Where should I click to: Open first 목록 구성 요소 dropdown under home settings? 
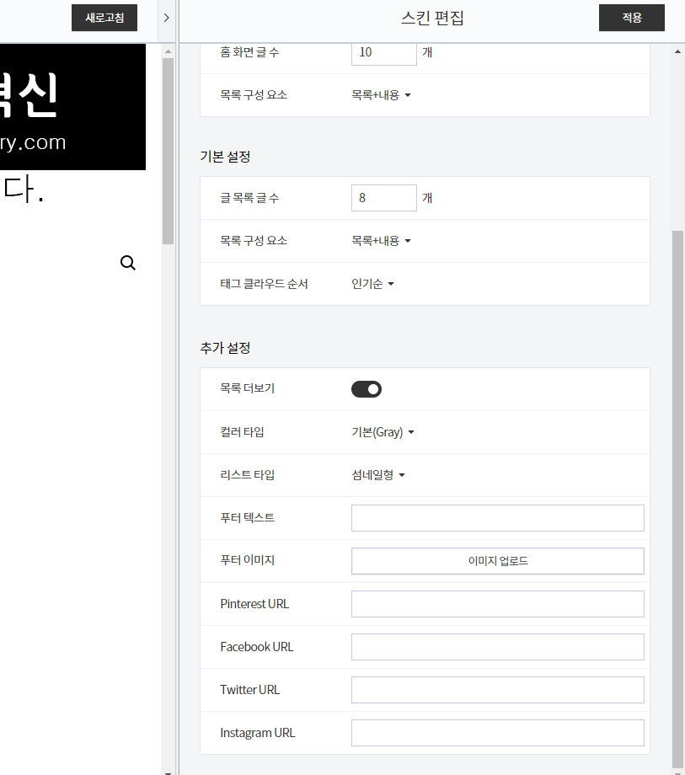[x=381, y=95]
